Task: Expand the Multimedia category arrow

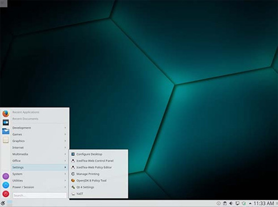Action: click(65, 154)
